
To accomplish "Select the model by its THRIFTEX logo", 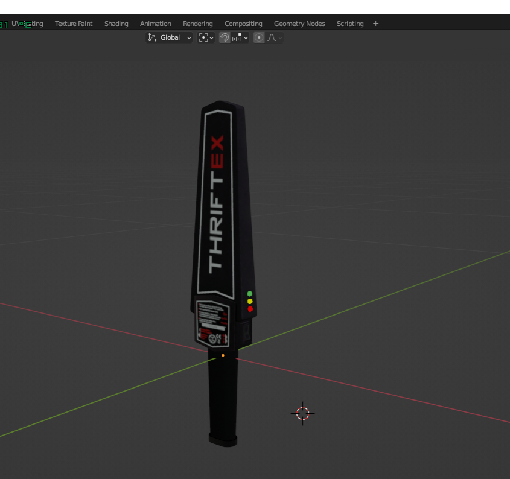I will tap(216, 205).
